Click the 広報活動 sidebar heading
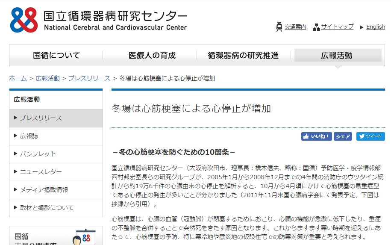 (26, 100)
